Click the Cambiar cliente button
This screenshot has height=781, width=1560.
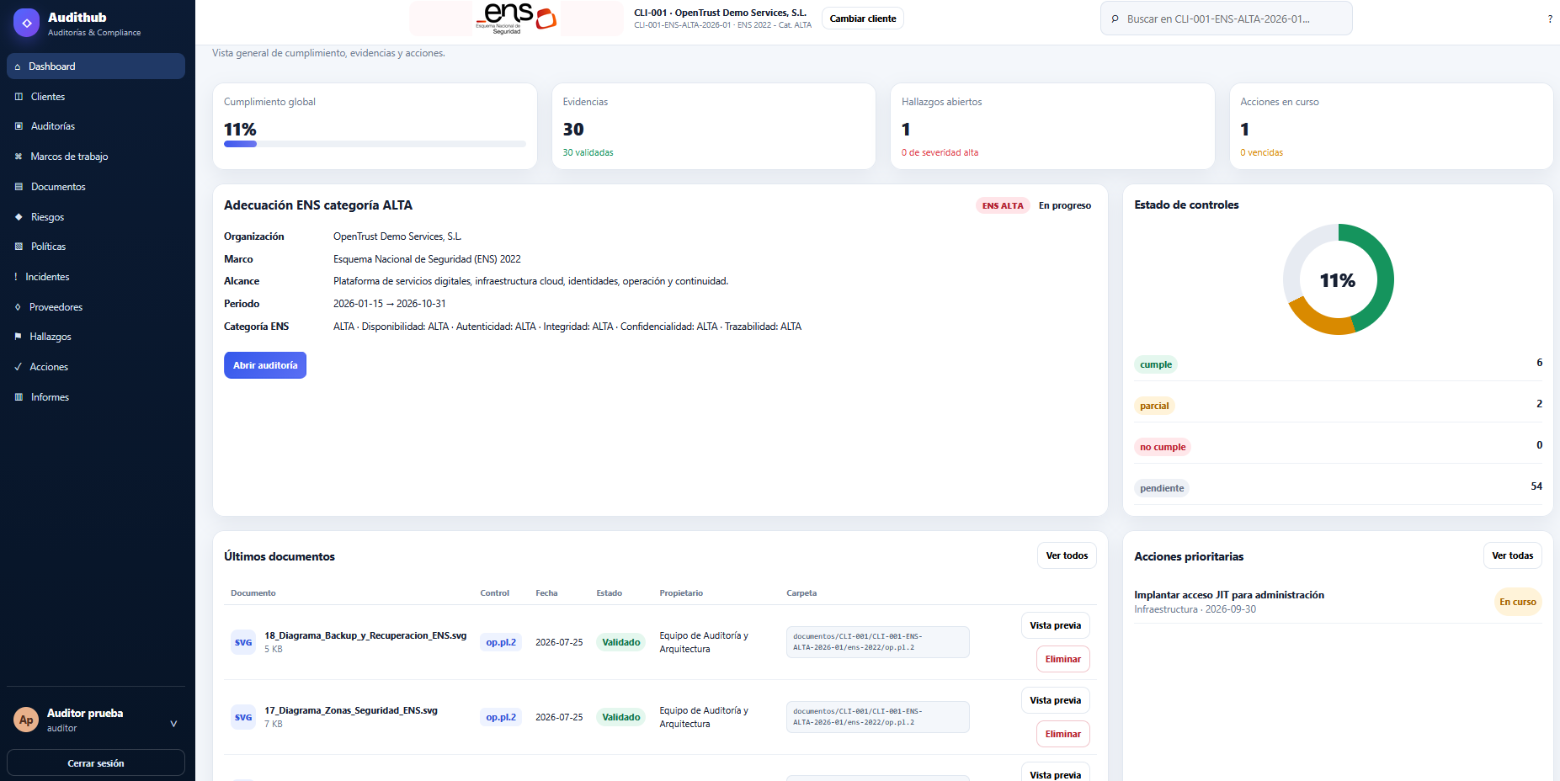point(863,19)
